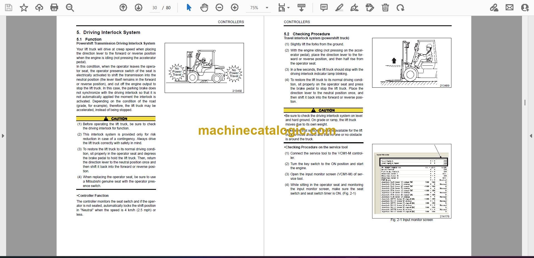Open the sign document pen tool
Image resolution: width=534 pixels, height=258 pixels.
click(x=354, y=8)
